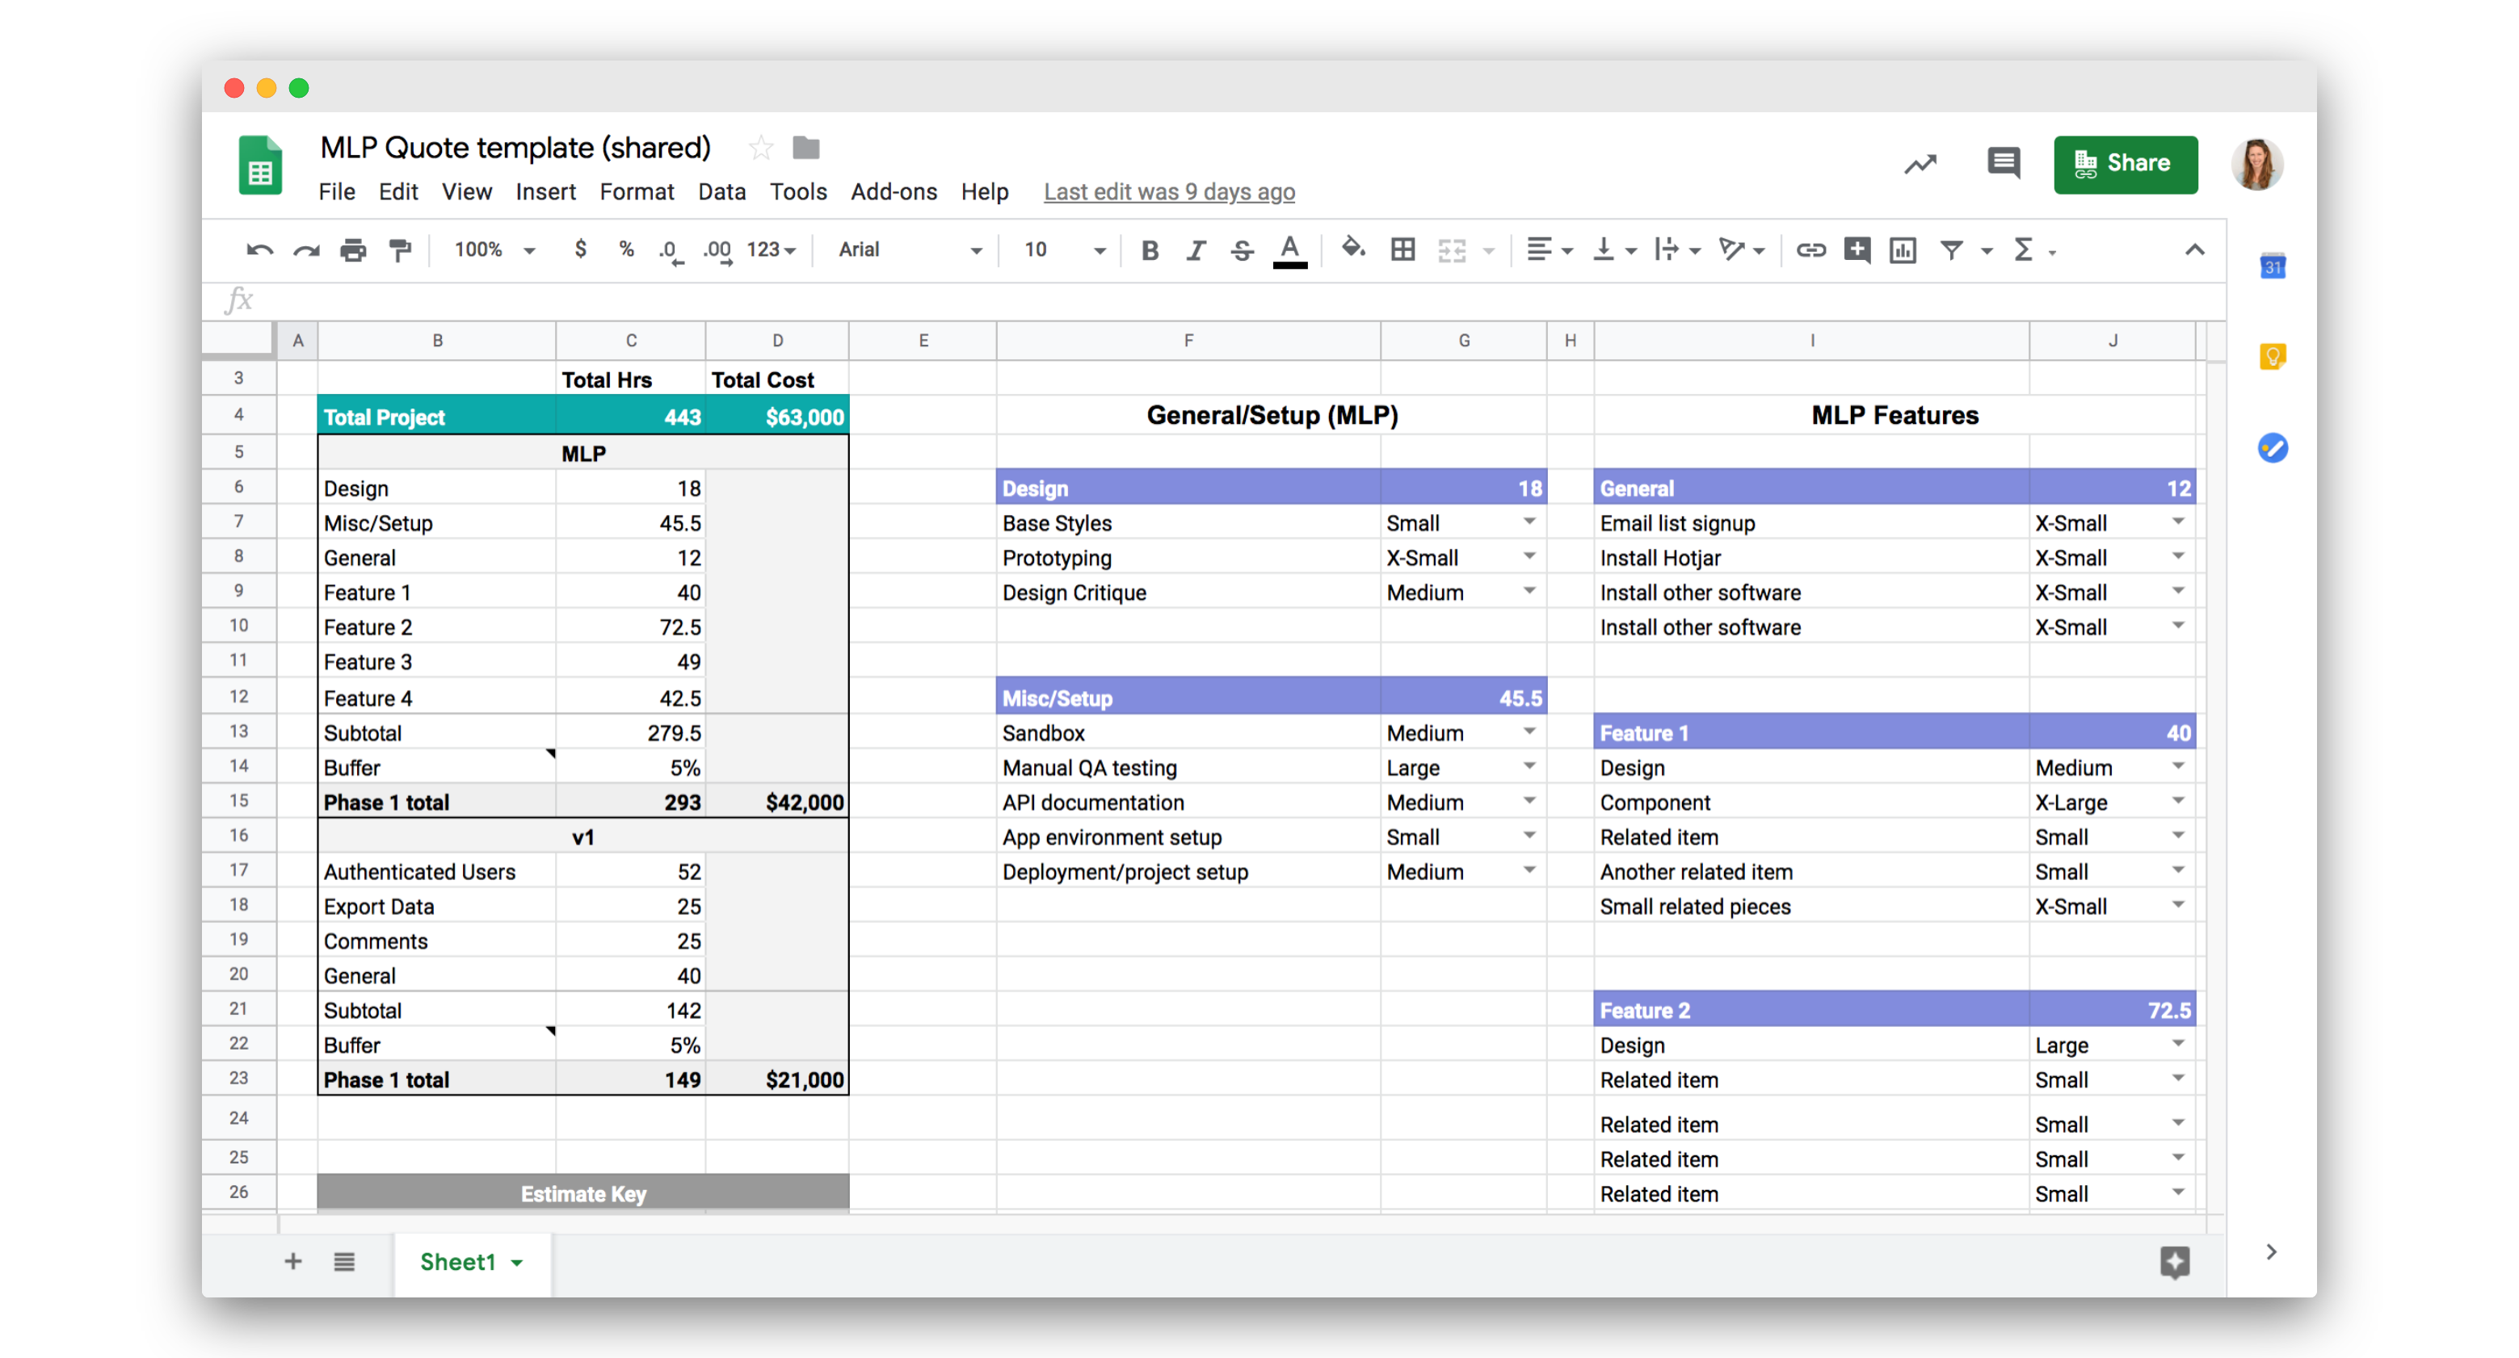Open the fill color bucket
This screenshot has height=1358, width=2519.
[x=1353, y=248]
